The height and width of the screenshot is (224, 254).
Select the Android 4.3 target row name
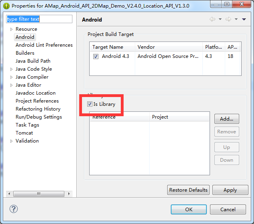pyautogui.click(x=116, y=56)
